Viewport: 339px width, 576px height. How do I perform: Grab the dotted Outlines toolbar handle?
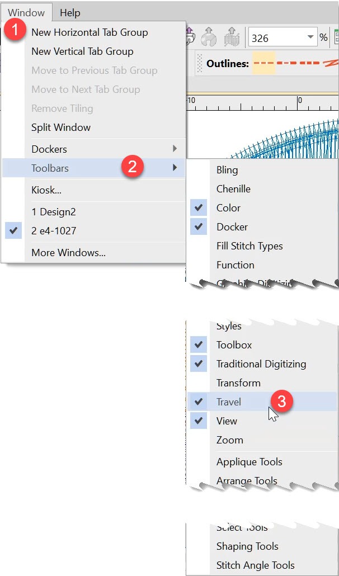[199, 64]
